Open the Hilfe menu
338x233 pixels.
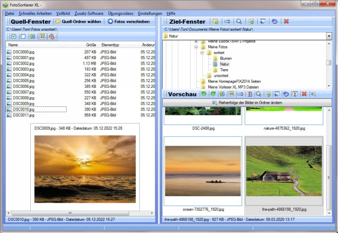(171, 13)
